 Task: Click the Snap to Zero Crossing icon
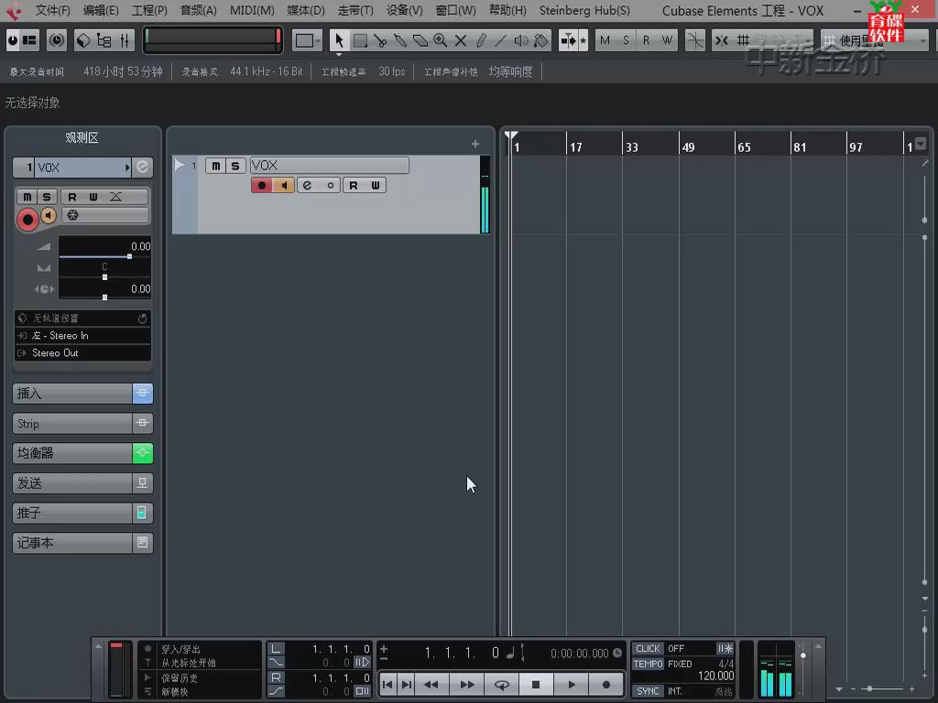click(694, 40)
